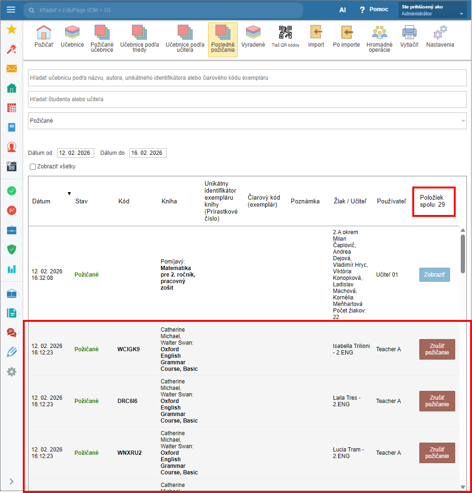
Task: Click the table vertical scrollbar thumb
Action: (x=463, y=254)
